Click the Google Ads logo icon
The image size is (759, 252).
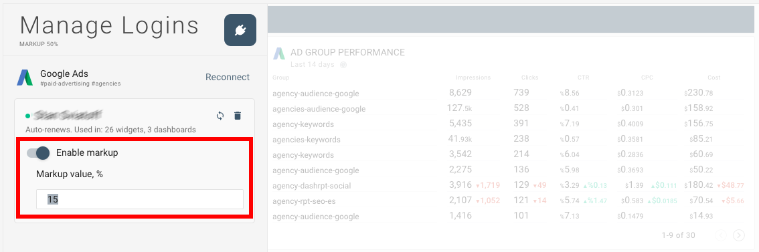tap(25, 78)
